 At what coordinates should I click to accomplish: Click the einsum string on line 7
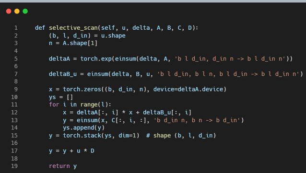(x=228, y=74)
